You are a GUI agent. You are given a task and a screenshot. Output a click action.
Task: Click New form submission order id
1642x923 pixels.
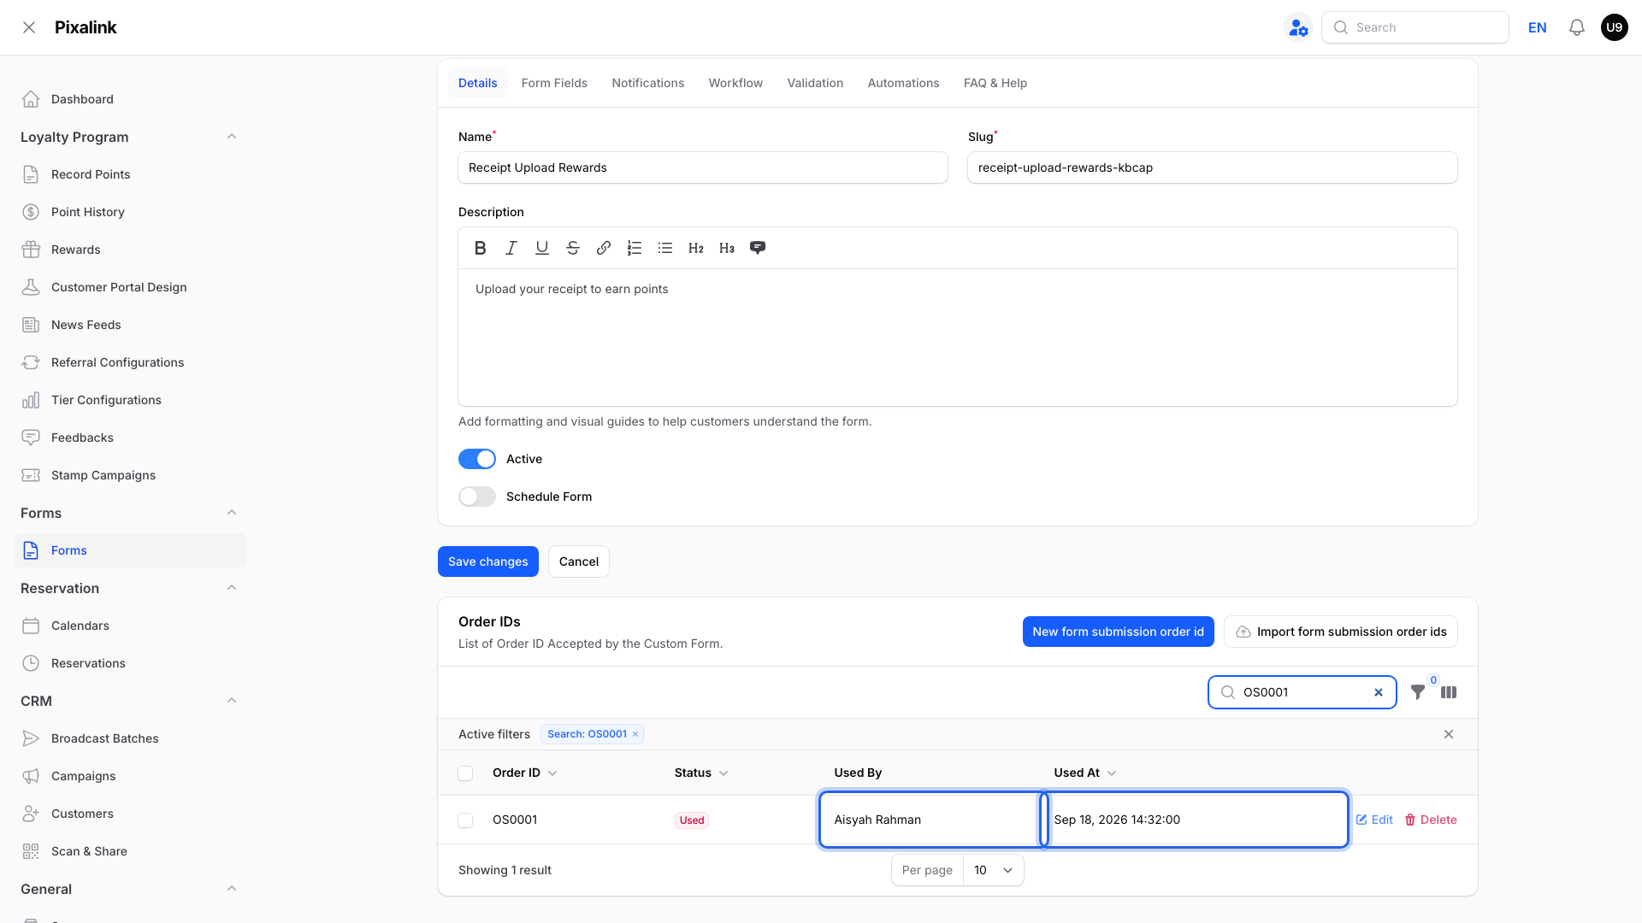pos(1118,632)
